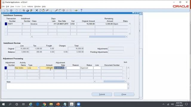The image size is (191, 107).
Task: Open the View menu
Action: point(12,7)
